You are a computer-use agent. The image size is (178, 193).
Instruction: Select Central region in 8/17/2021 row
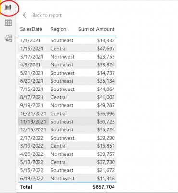tap(59, 97)
